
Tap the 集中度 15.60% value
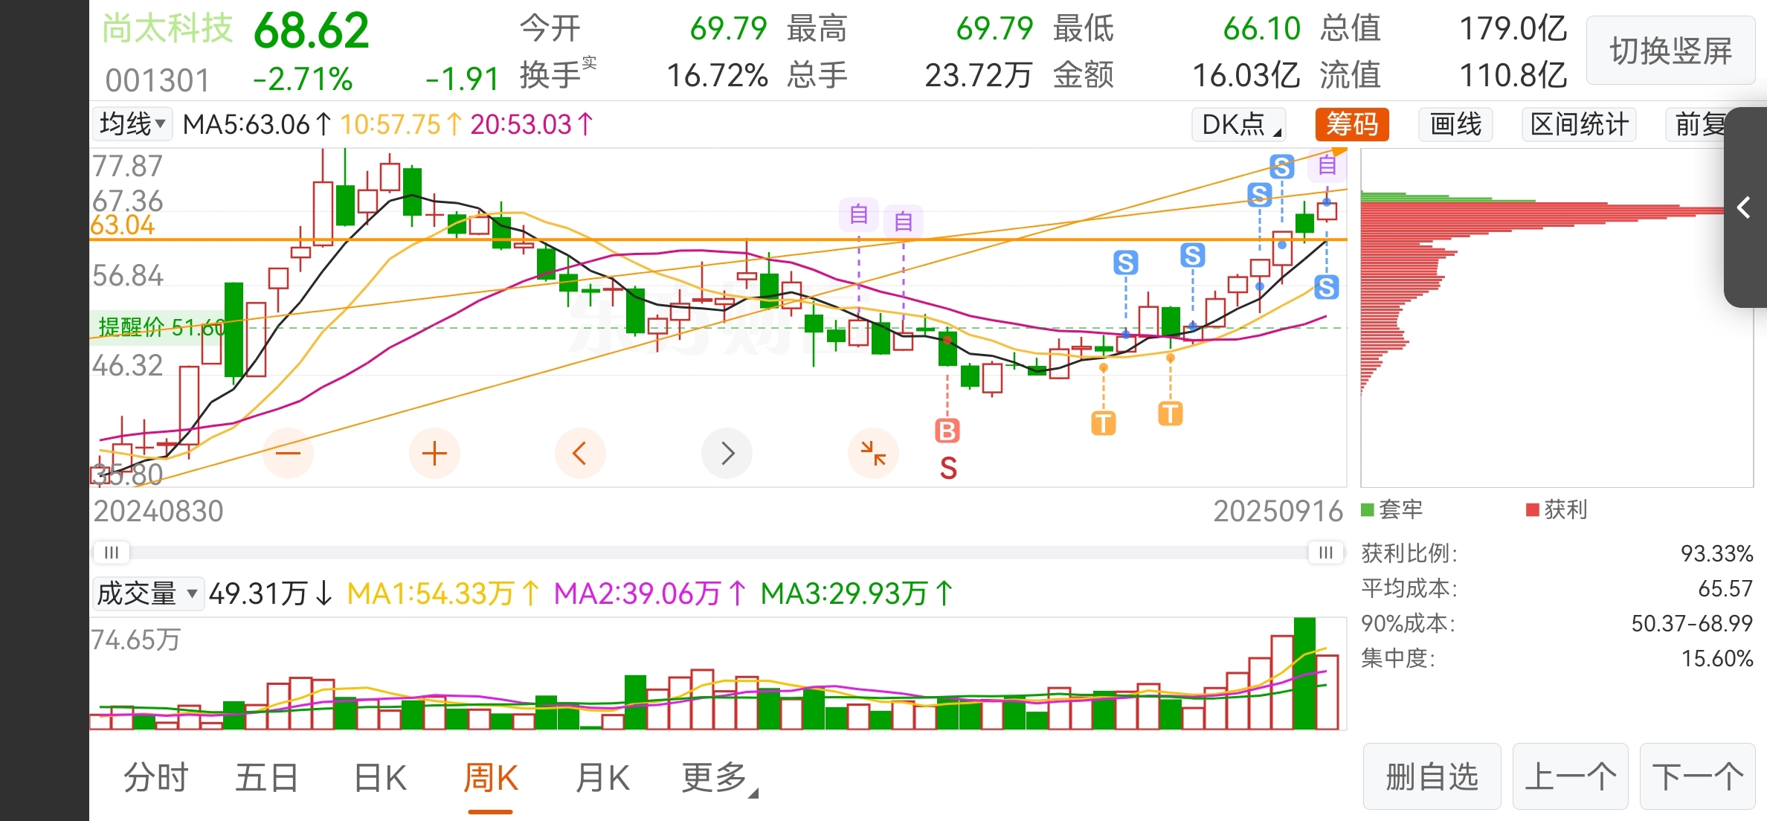point(1717,658)
